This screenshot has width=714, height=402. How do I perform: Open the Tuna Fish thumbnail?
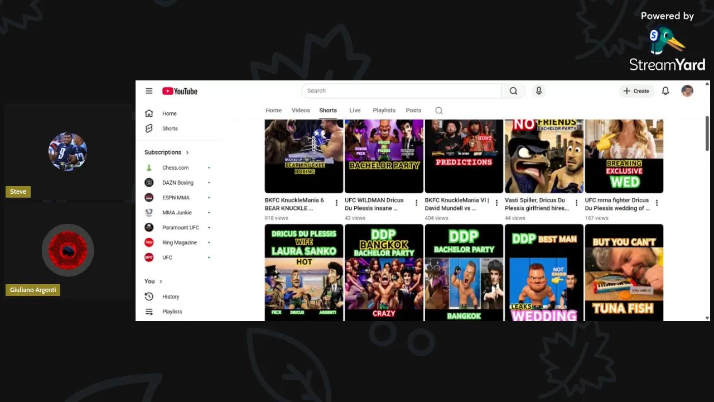click(624, 272)
